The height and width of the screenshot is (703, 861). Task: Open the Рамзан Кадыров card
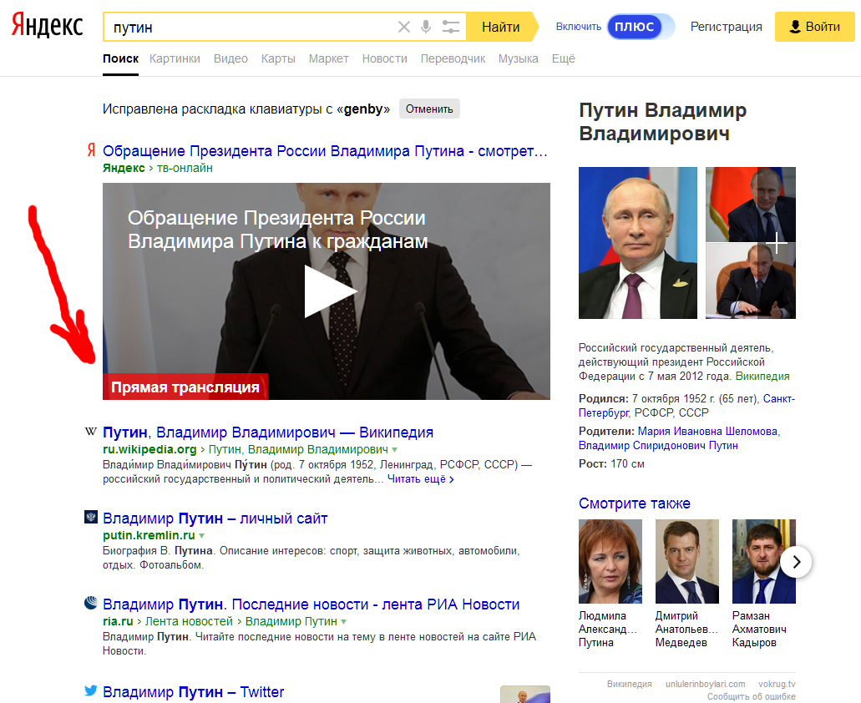pos(763,584)
